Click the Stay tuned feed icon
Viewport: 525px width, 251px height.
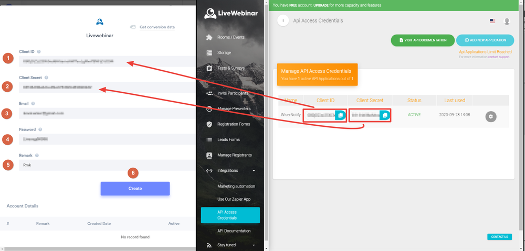(209, 245)
